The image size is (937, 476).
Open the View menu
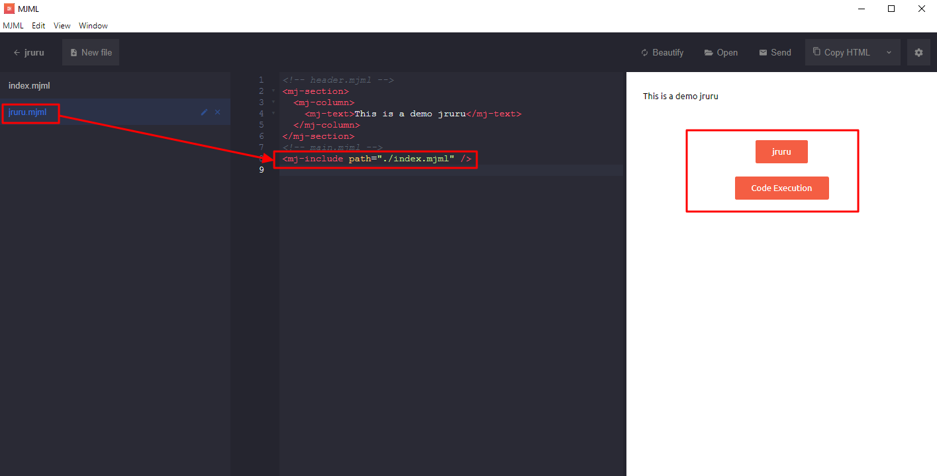tap(62, 26)
